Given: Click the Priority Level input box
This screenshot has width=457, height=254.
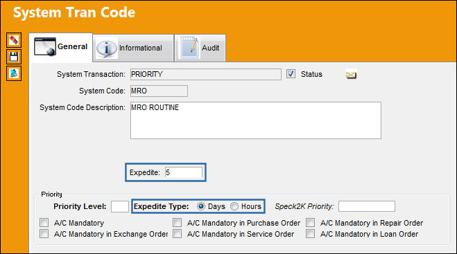Looking at the screenshot, I should coord(120,206).
